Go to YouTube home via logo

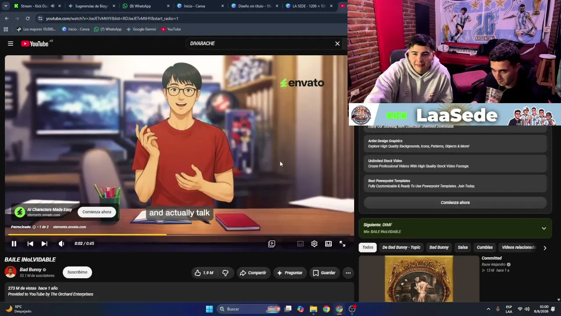(x=35, y=43)
